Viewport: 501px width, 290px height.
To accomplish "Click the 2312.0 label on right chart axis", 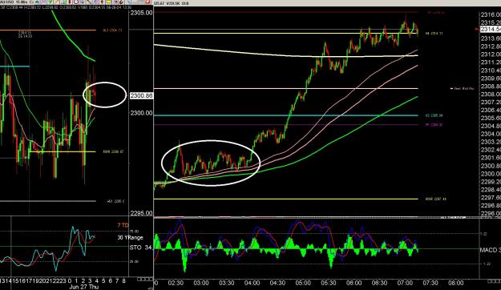I will coord(491,54).
